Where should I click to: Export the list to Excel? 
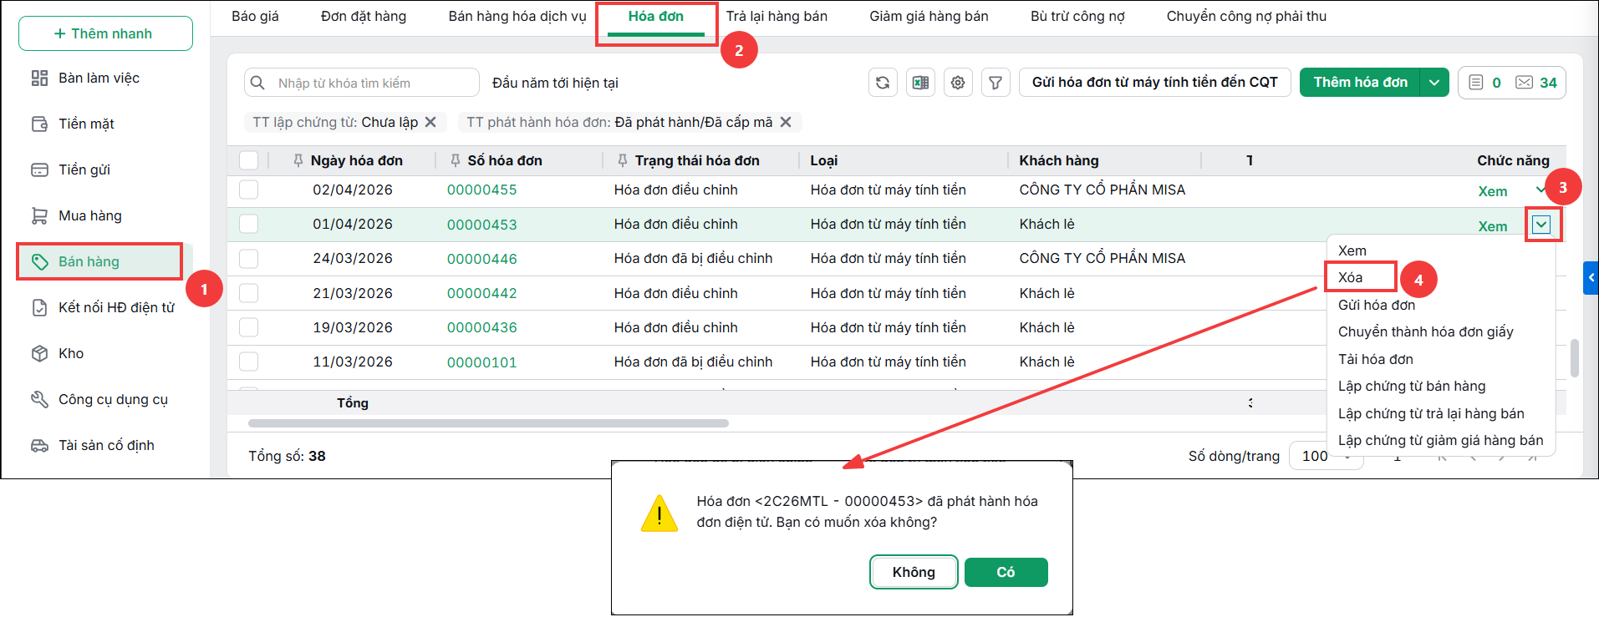(x=920, y=83)
